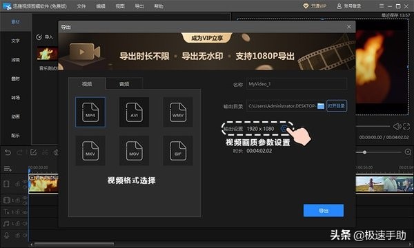Toggle lock on the voiceover track
This screenshot has height=248, width=414.
click(x=18, y=235)
